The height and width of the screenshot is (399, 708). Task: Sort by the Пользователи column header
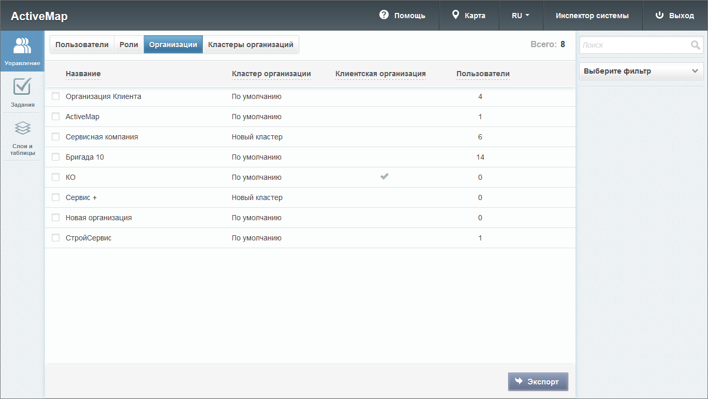click(x=482, y=74)
